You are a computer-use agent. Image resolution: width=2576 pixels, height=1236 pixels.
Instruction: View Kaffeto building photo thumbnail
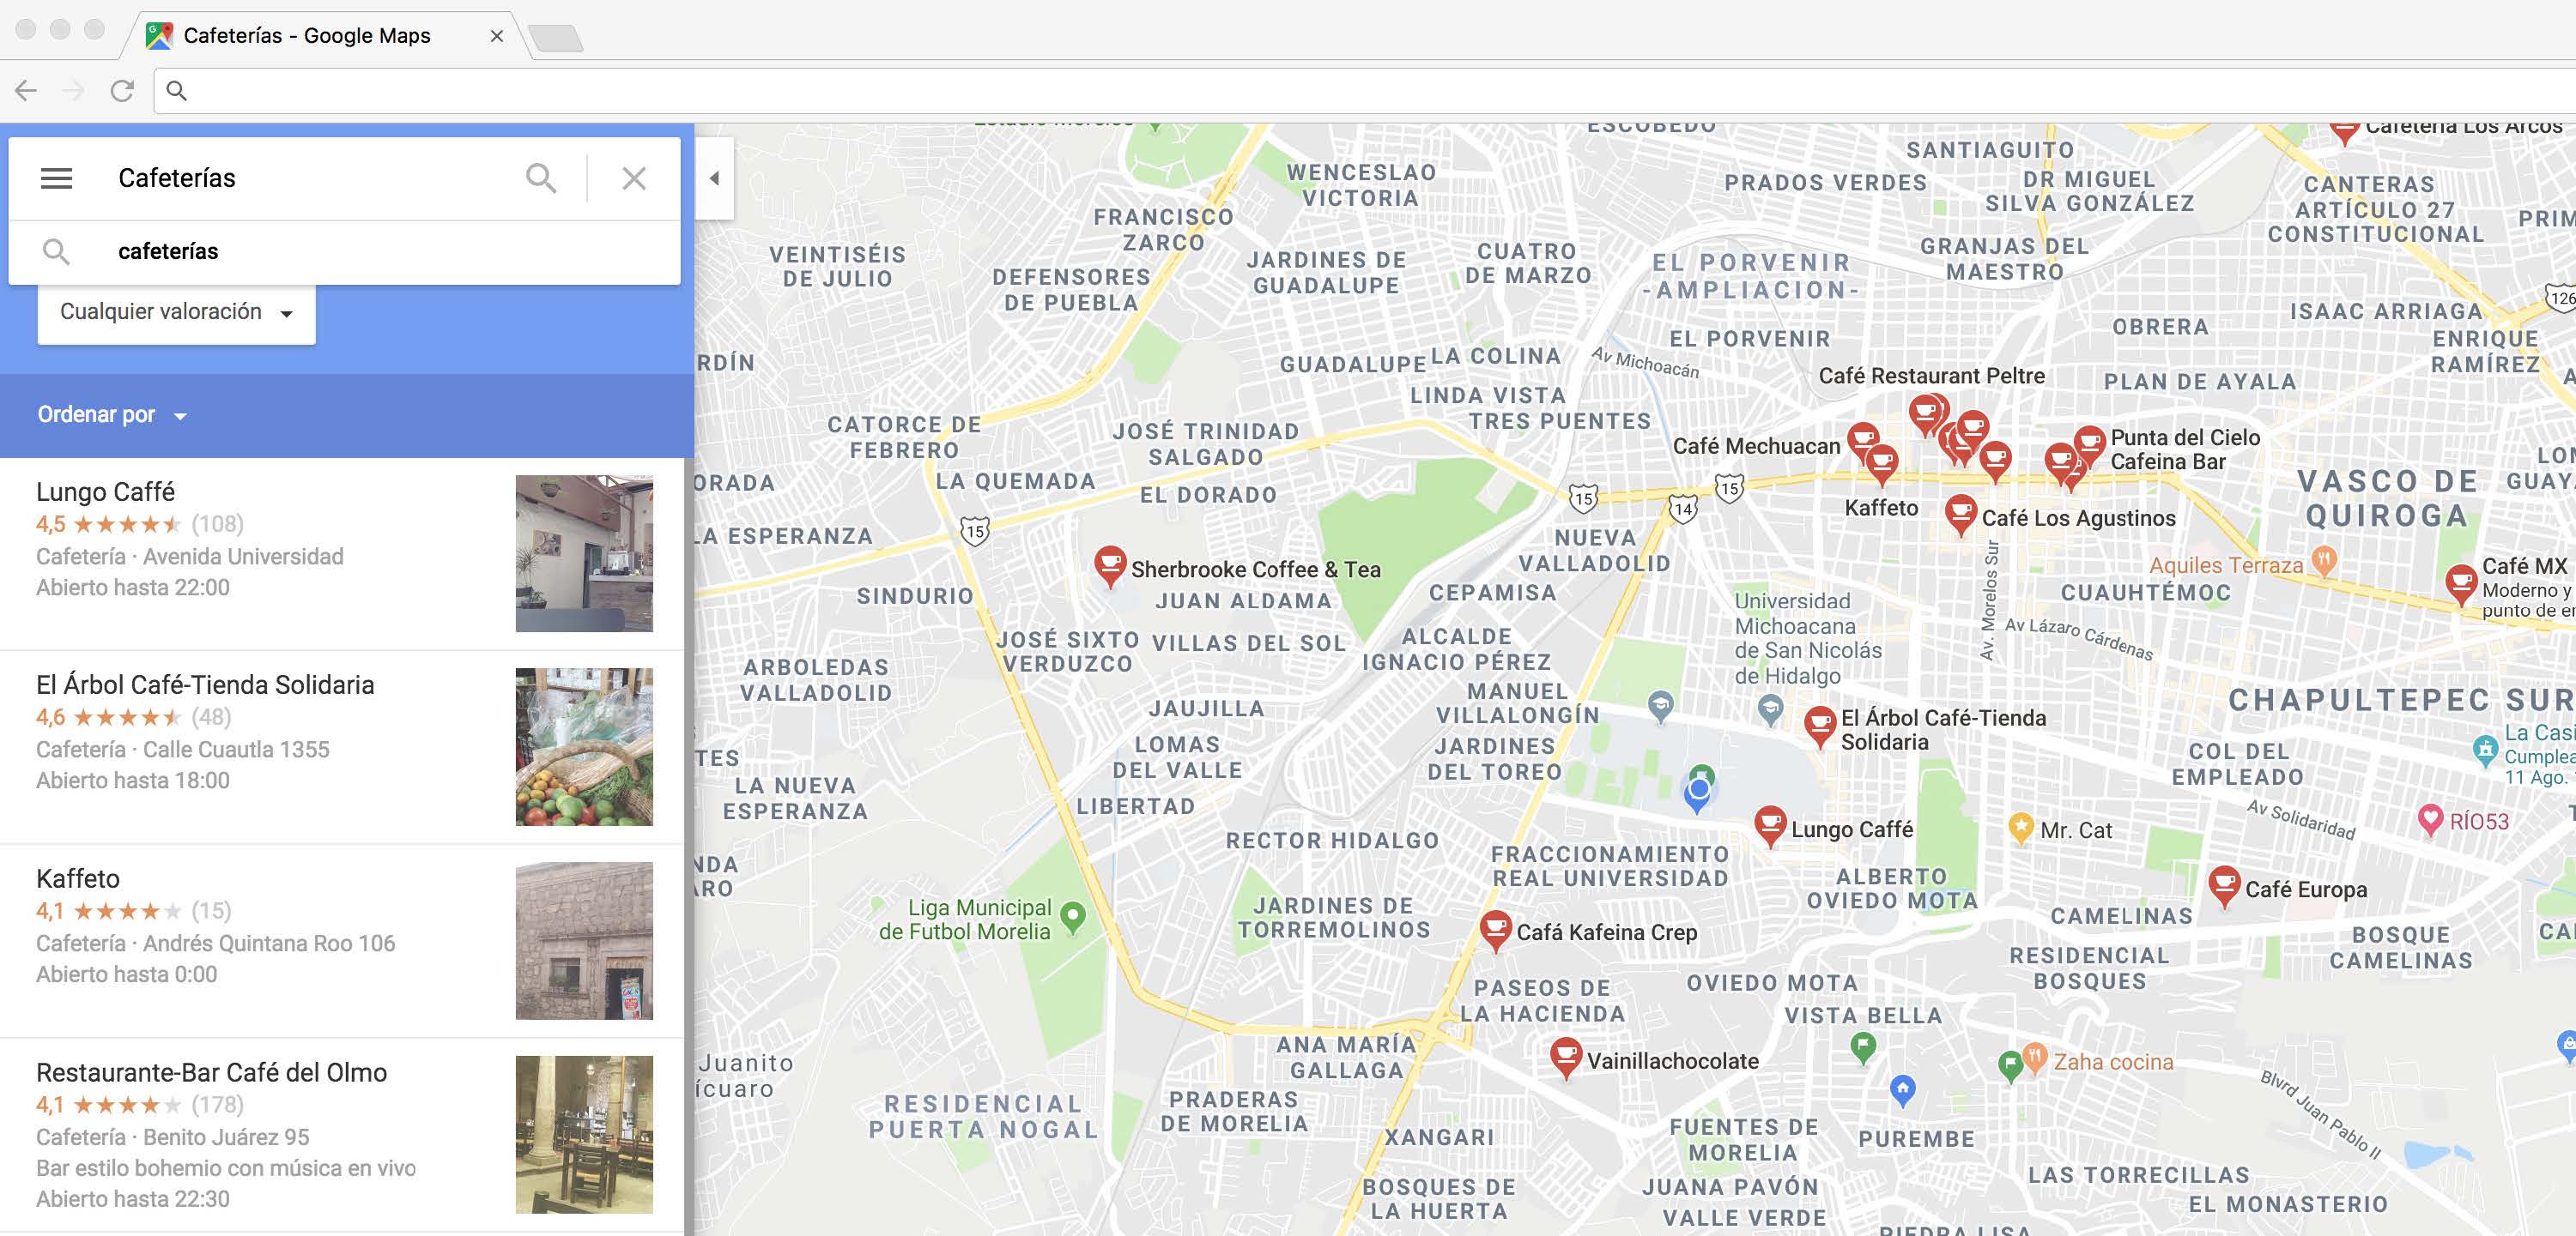[584, 941]
